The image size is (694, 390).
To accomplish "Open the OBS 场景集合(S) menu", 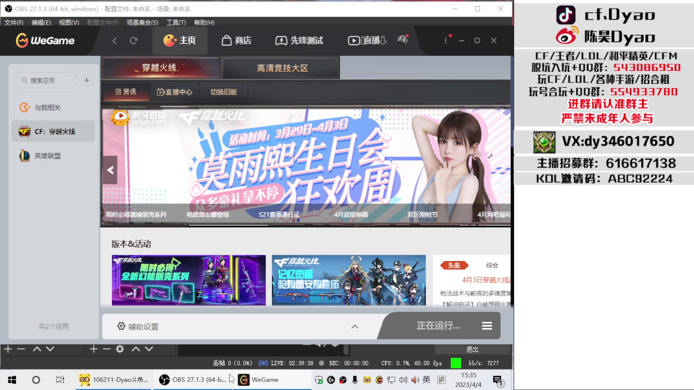I will tap(142, 22).
